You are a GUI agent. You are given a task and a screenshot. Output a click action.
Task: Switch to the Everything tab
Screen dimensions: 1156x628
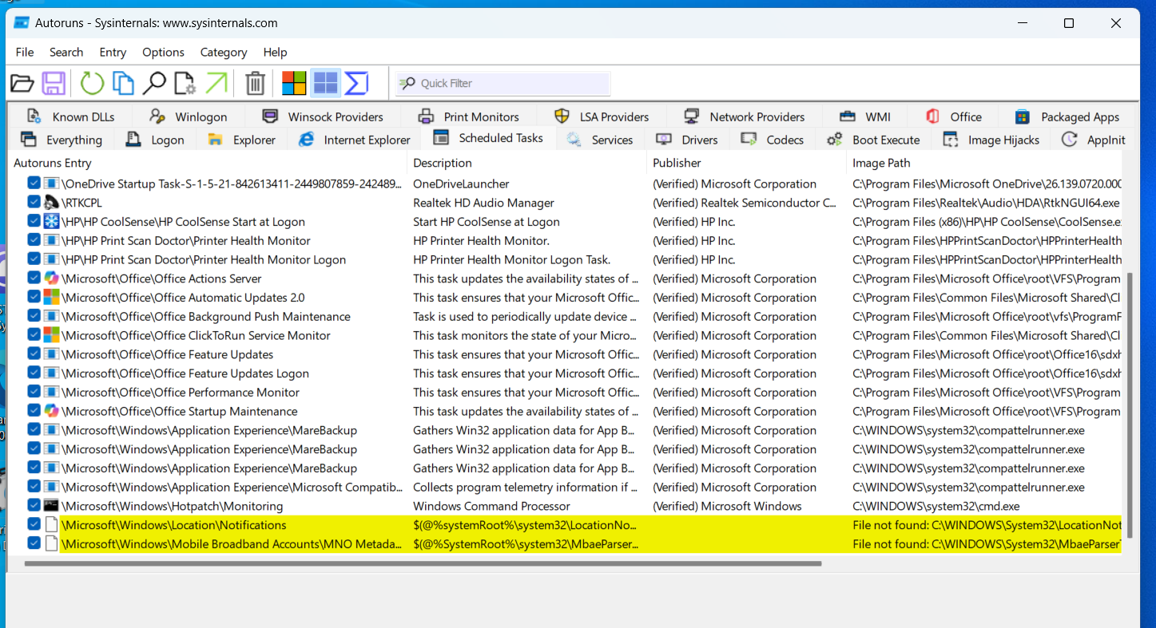point(62,140)
